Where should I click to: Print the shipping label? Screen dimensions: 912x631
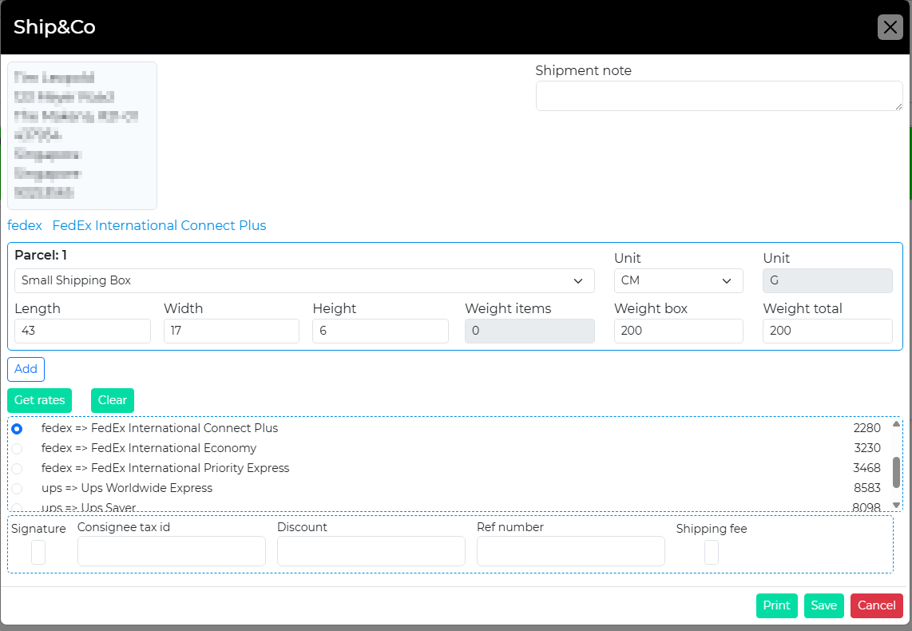pos(776,605)
